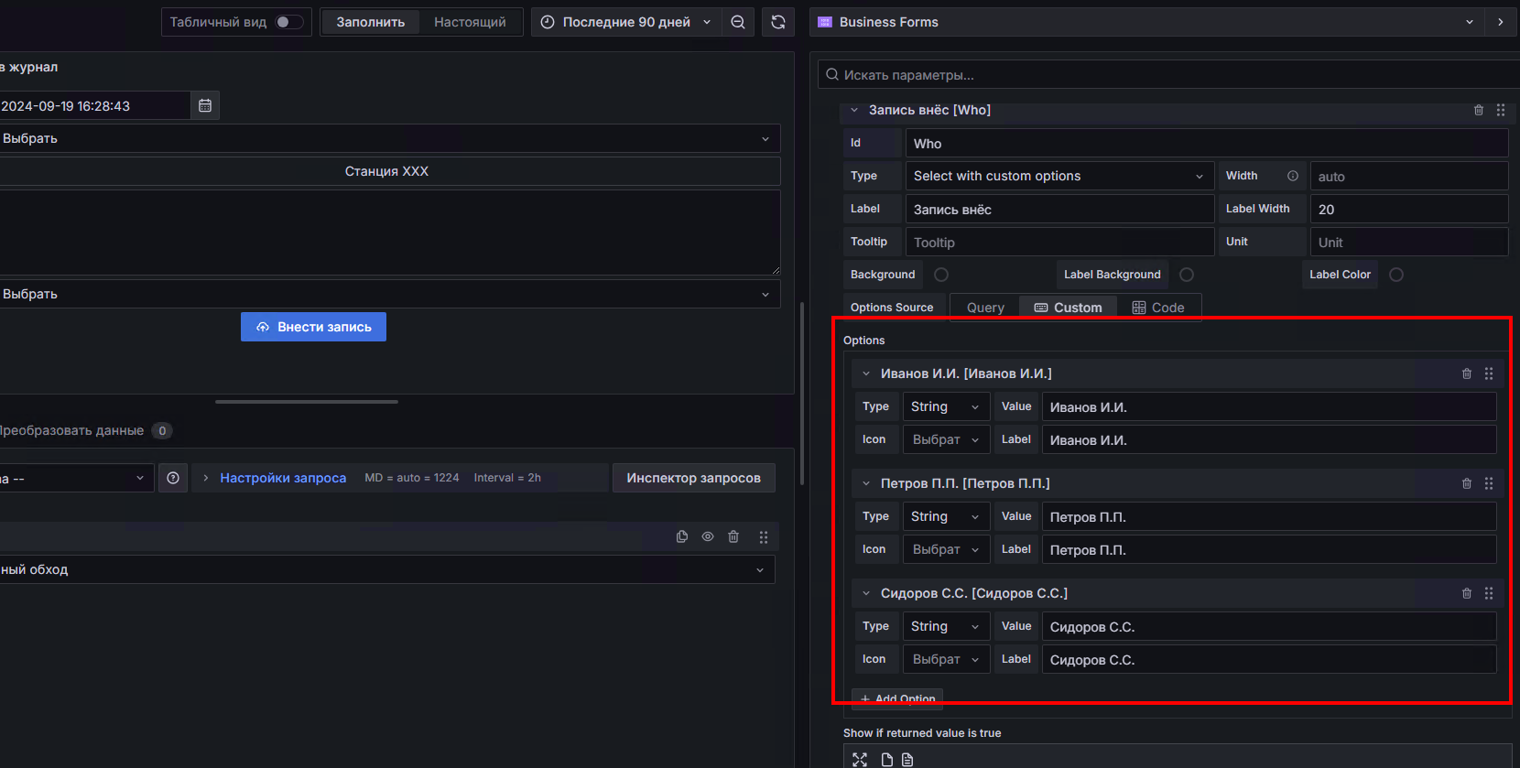
Task: Delete the Запись внёс element trash icon
Action: (1478, 110)
